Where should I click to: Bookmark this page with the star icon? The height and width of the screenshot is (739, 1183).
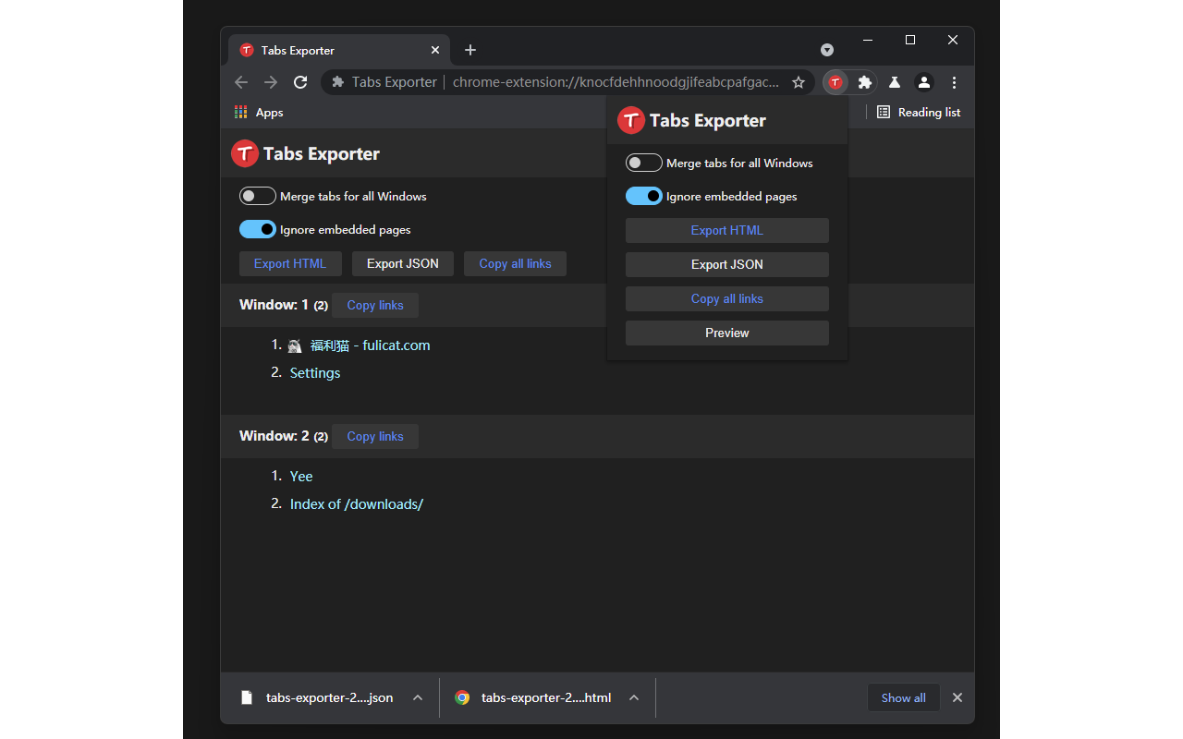tap(799, 82)
